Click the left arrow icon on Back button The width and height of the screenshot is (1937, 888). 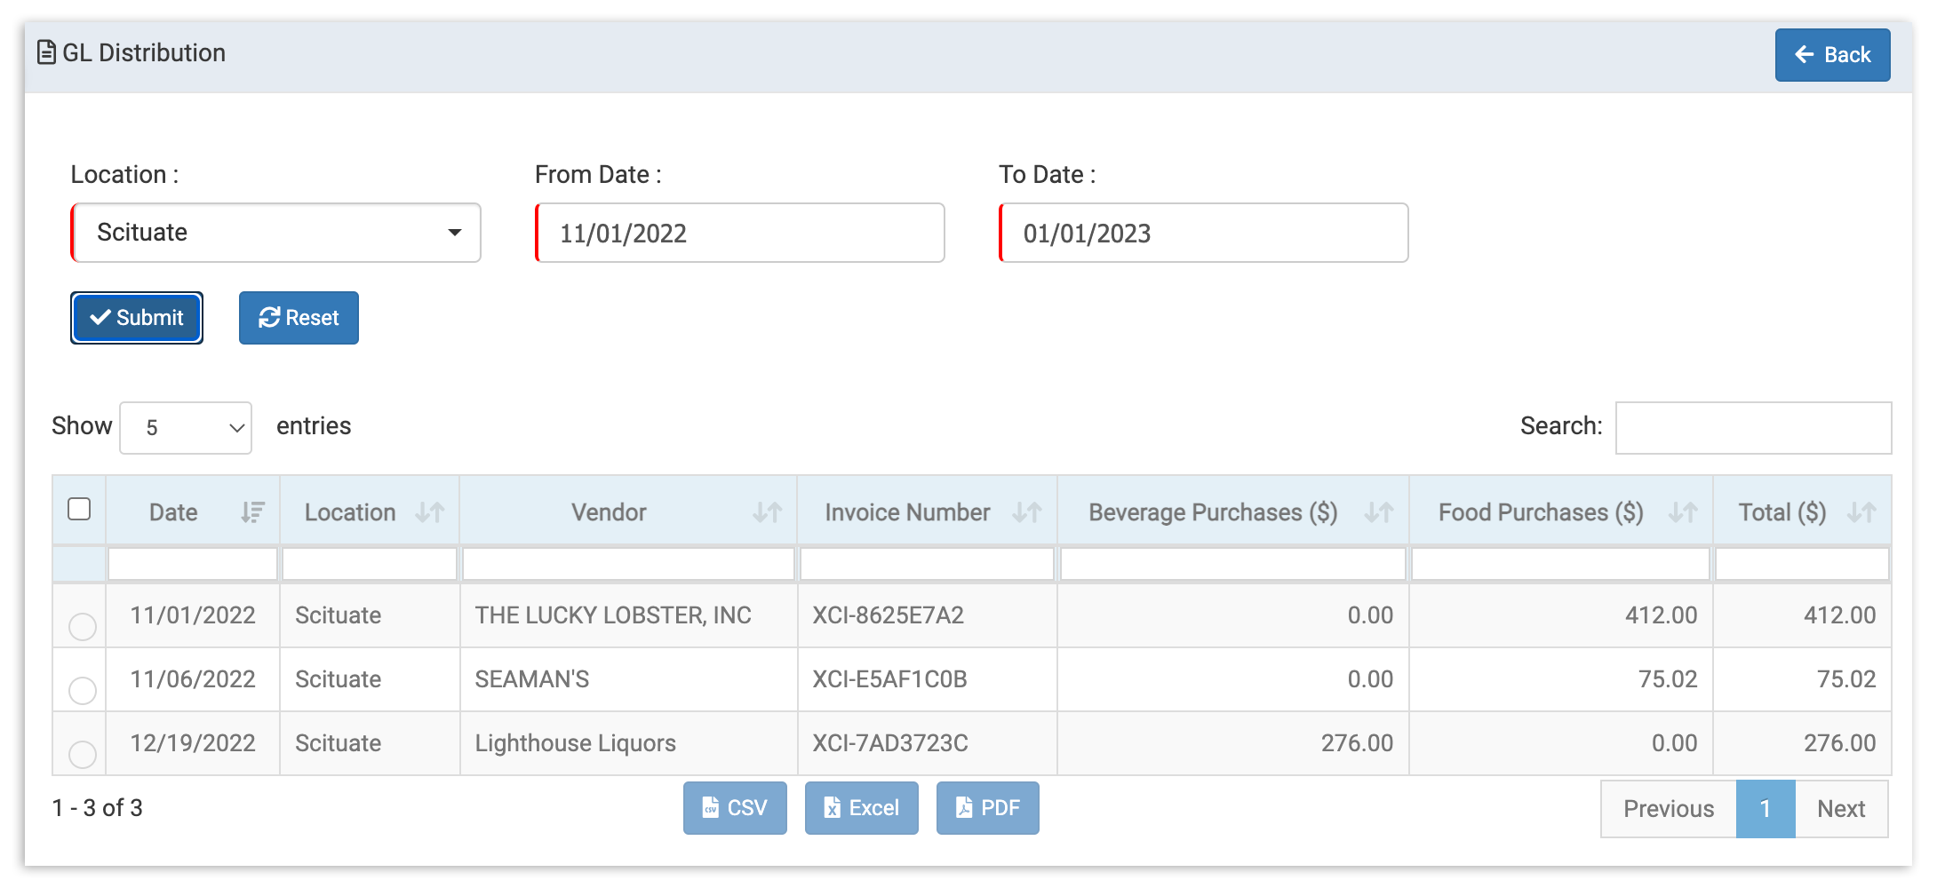tap(1803, 55)
